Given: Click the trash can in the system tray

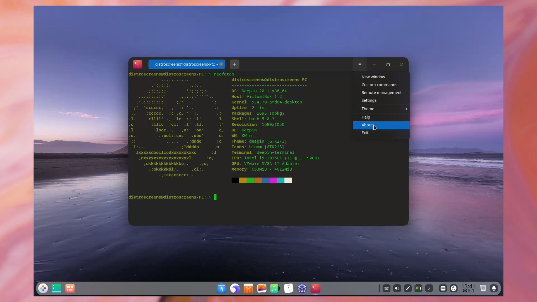Looking at the screenshot, I should 483,288.
